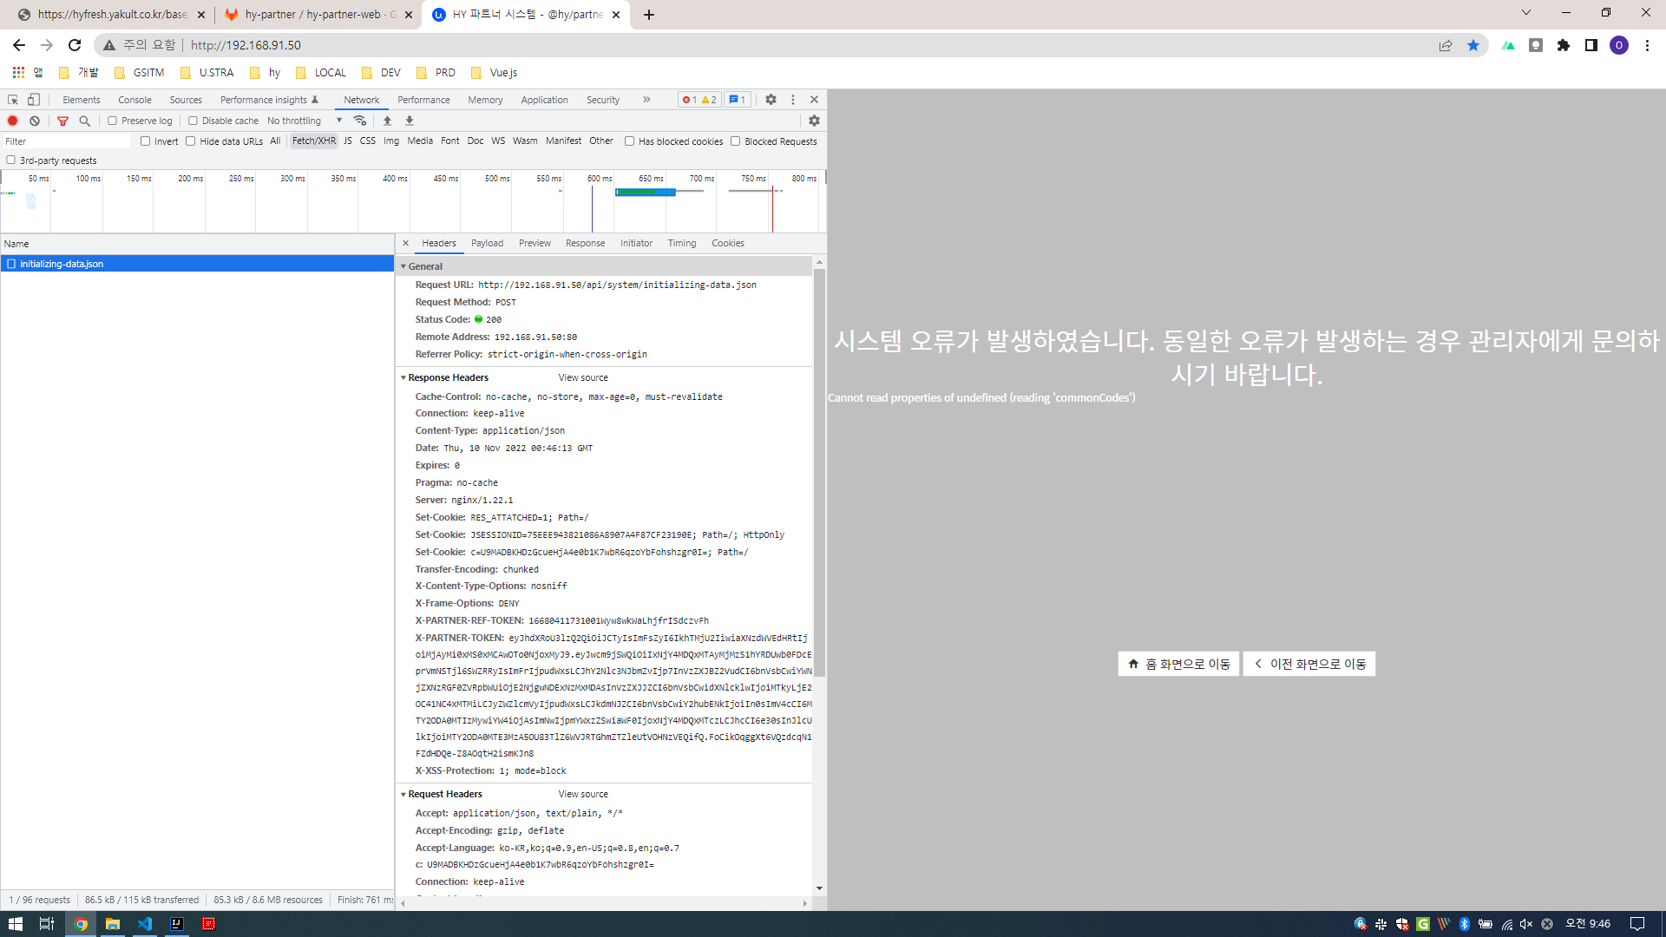The height and width of the screenshot is (937, 1666).
Task: Open the Payload tab
Action: click(x=487, y=243)
